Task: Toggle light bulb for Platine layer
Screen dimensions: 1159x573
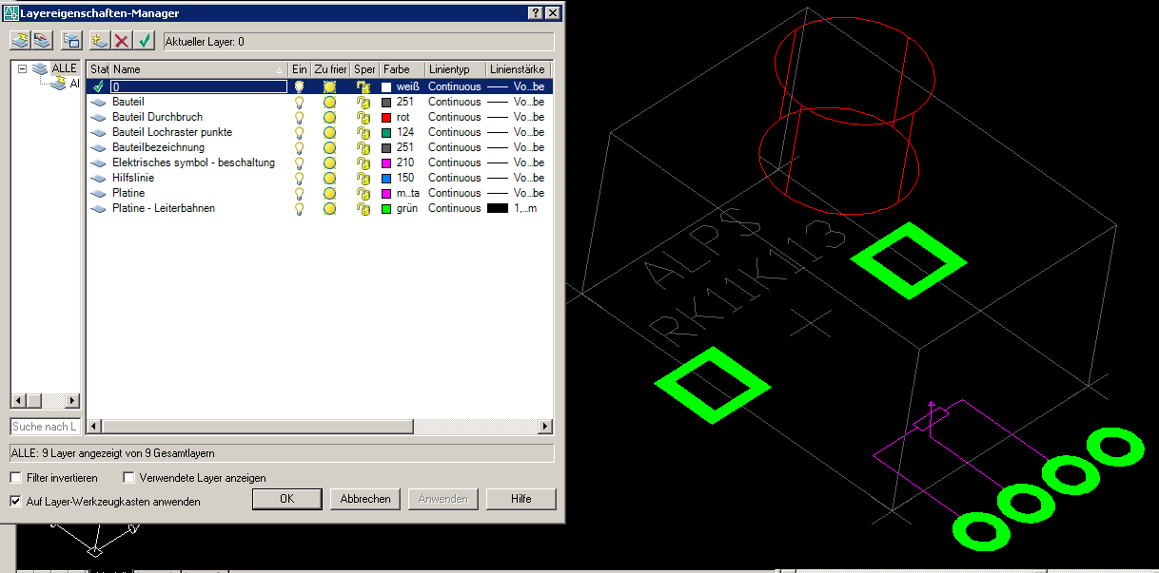Action: click(x=299, y=193)
